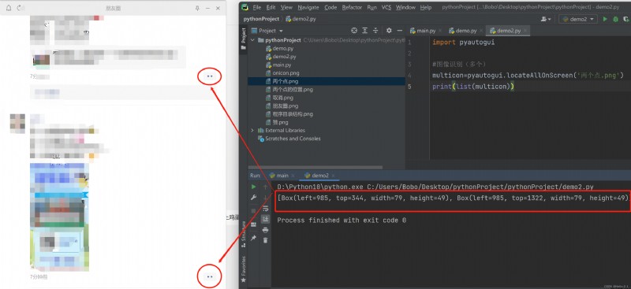Screen dimensions: 631x289
Task: Open the File menu in PyCharm
Action: [257, 7]
